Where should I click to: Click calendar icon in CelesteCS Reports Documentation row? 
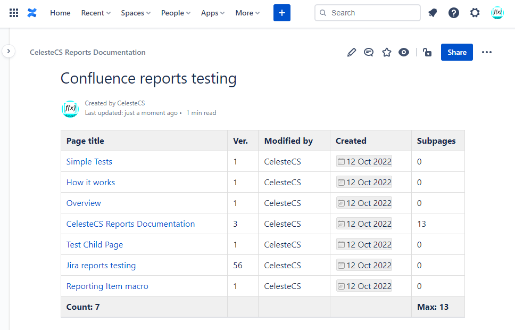341,224
